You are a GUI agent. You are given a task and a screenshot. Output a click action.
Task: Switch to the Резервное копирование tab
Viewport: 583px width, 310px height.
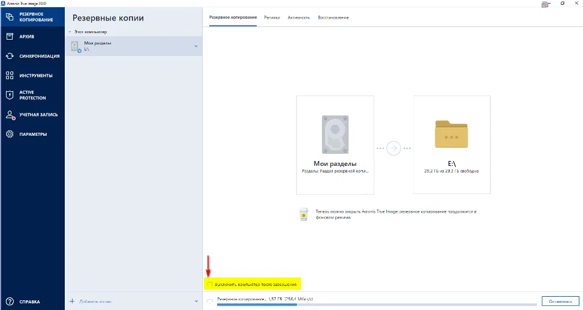(233, 17)
